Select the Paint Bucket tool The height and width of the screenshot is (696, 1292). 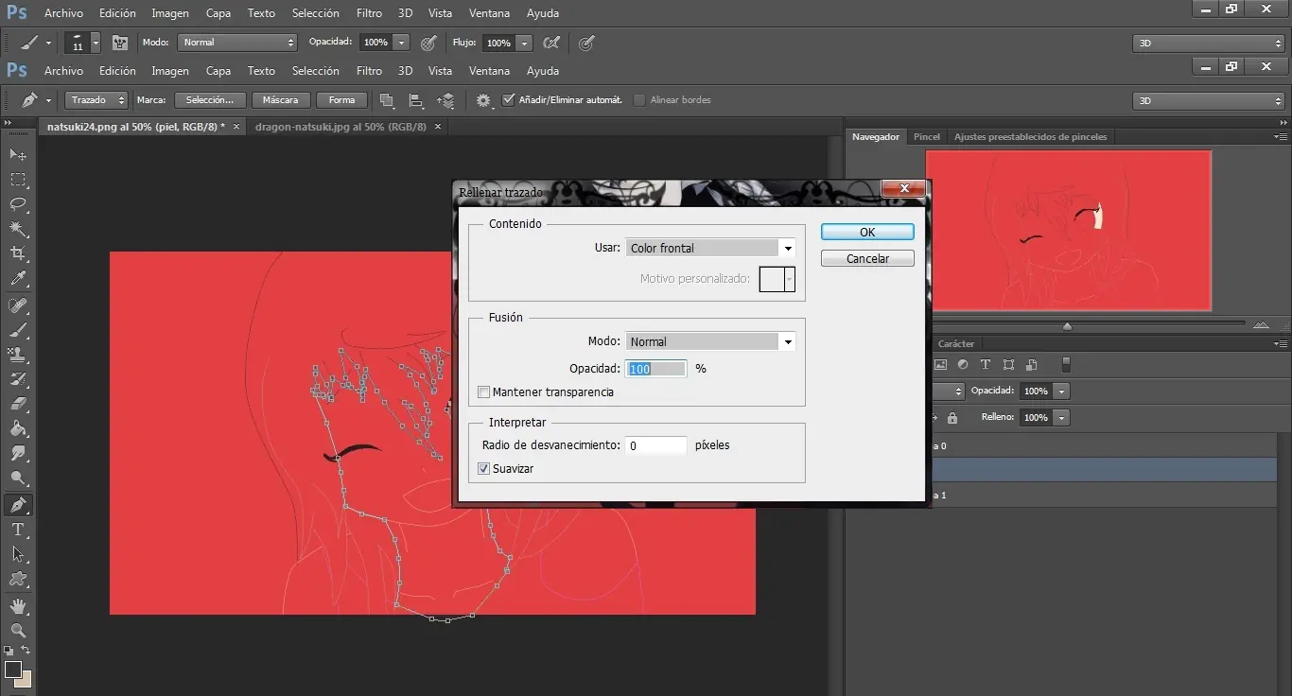(x=18, y=428)
